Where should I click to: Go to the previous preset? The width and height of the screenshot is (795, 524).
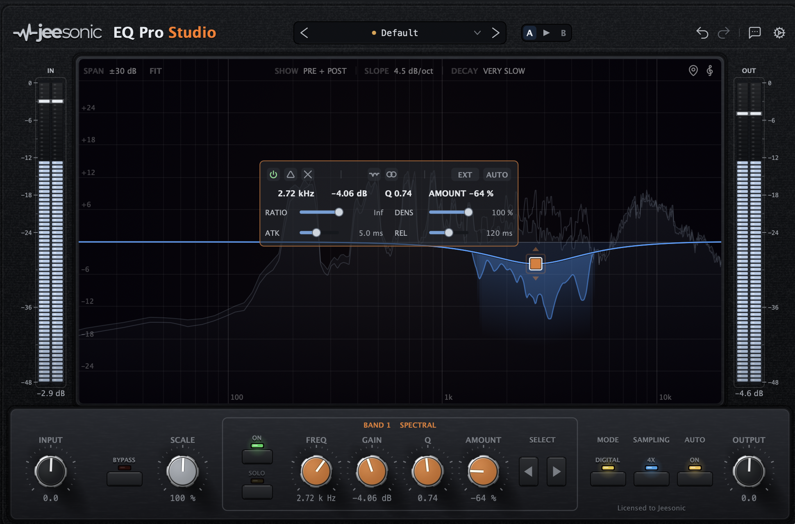304,33
